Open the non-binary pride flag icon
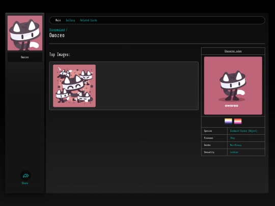 click(228, 121)
